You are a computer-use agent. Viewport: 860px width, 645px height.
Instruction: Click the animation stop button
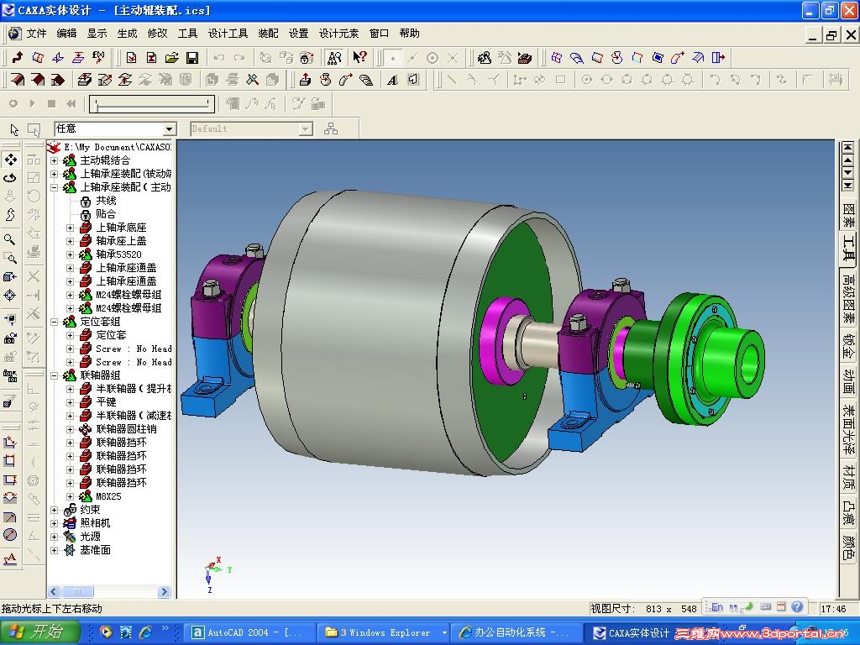51,103
